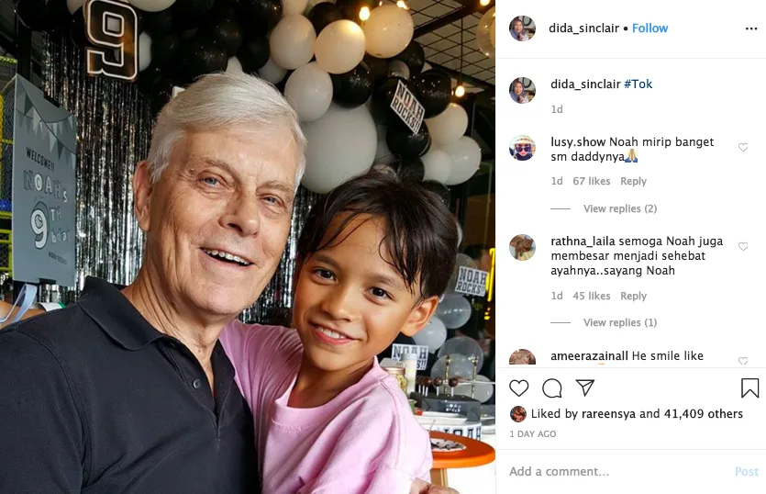Share post via paper plane icon
The height and width of the screenshot is (494, 766).
coord(584,387)
